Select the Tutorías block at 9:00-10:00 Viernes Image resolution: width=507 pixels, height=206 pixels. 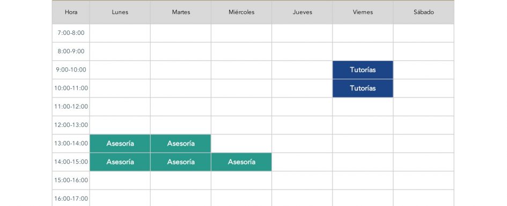click(x=363, y=70)
